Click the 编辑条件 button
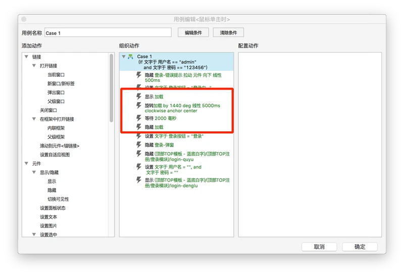404x275 pixels. [193, 33]
